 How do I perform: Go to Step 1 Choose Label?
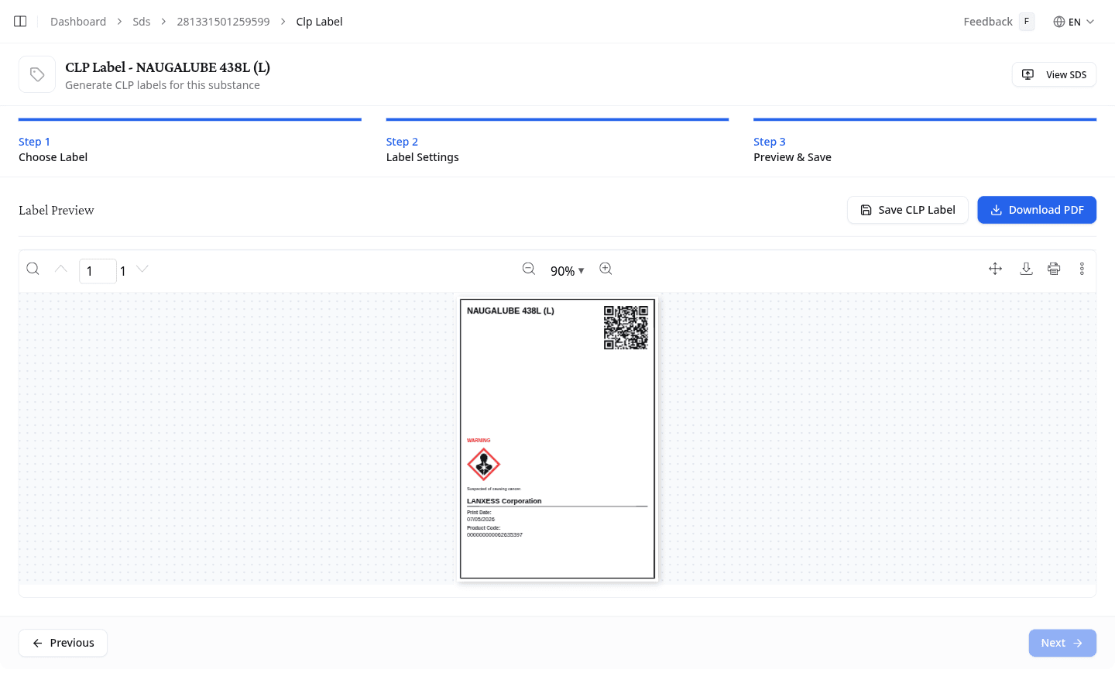tap(190, 142)
